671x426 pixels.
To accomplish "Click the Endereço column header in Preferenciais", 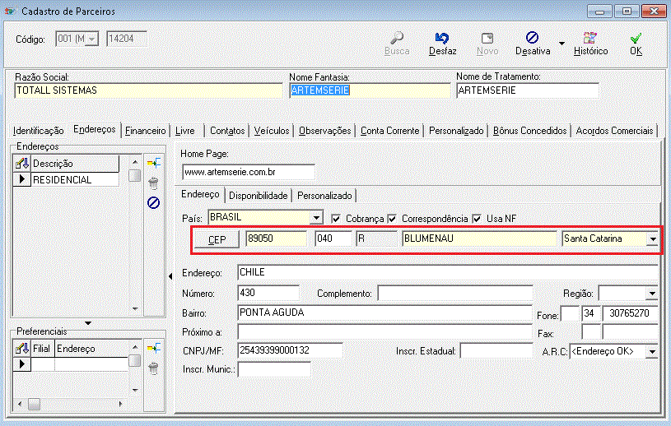I will click(x=91, y=349).
